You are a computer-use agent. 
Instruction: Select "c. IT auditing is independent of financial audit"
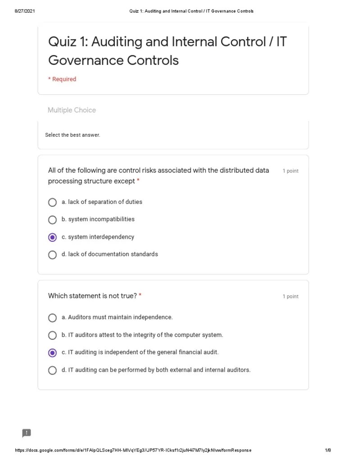click(52, 352)
